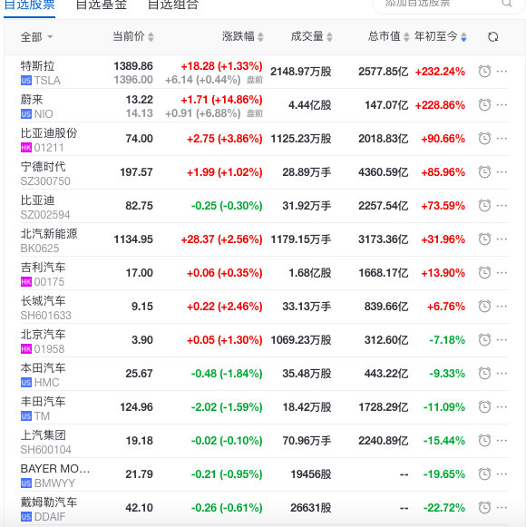Sort by 涨跌幅 column

(242, 36)
